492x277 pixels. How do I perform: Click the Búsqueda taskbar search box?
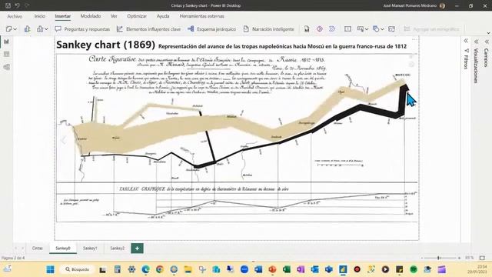pos(77,269)
